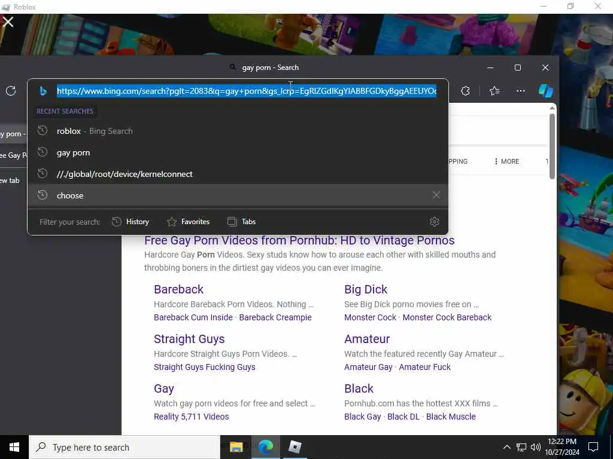The width and height of the screenshot is (613, 459).
Task: Open the 'Black' sublink heading
Action: point(359,388)
